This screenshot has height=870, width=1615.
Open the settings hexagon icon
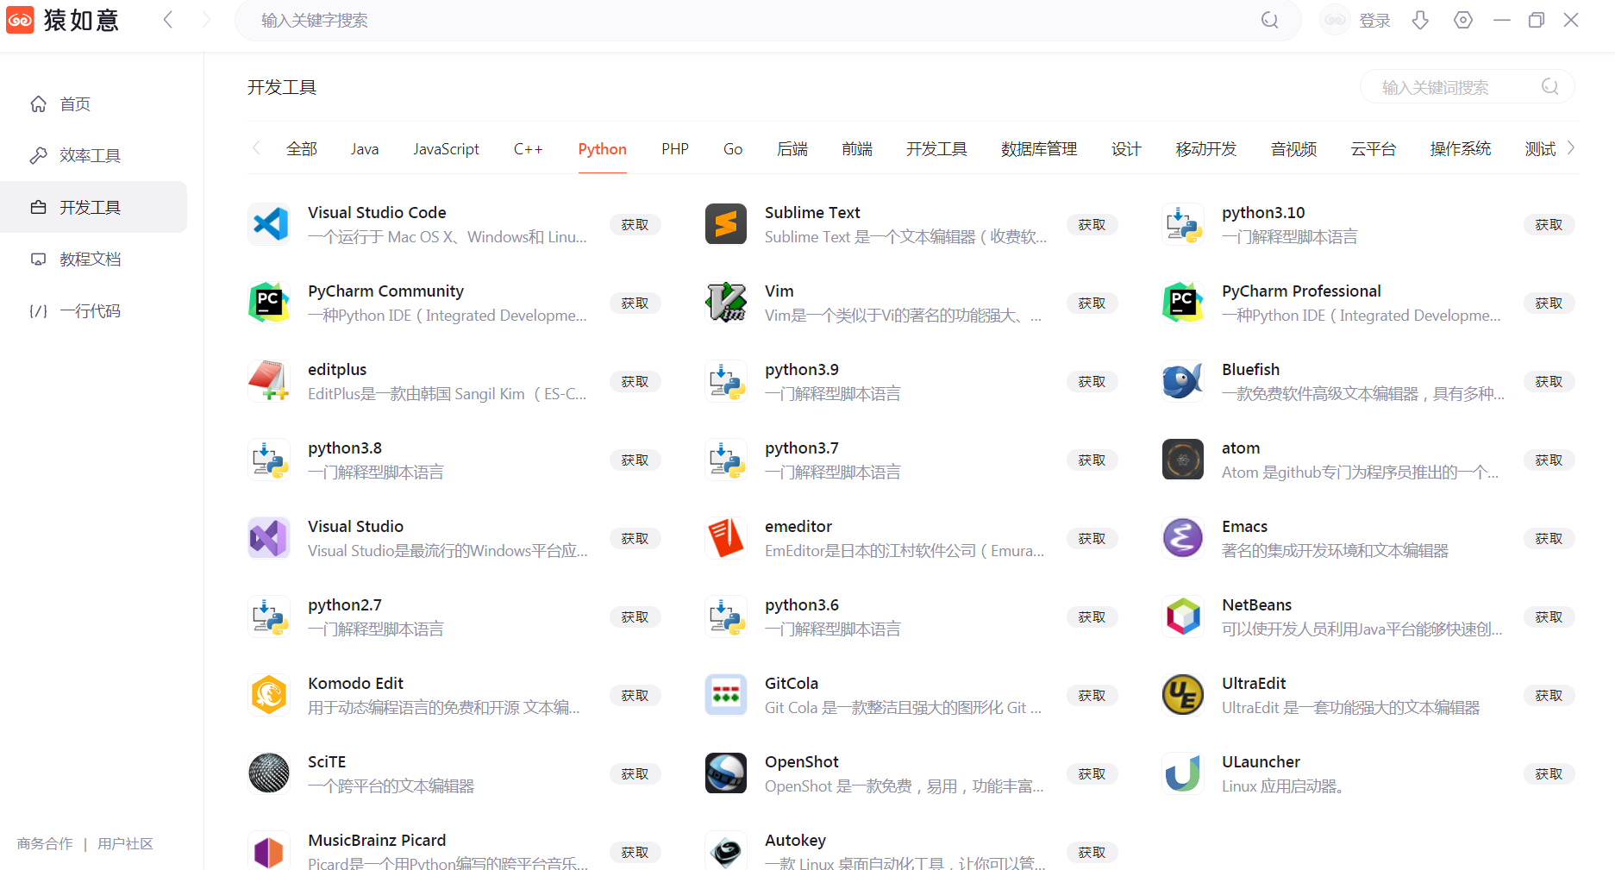point(1463,20)
